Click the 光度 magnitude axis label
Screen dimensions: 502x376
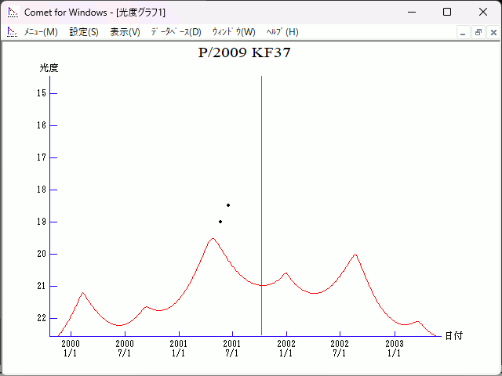tap(49, 68)
